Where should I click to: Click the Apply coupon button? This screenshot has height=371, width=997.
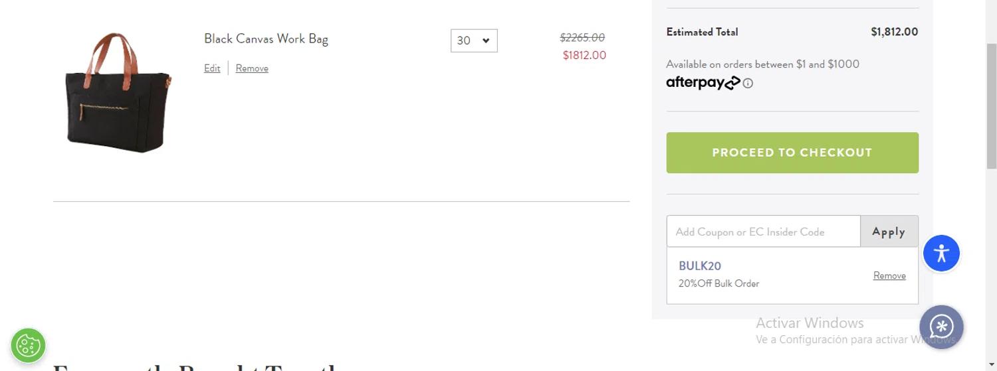(x=889, y=232)
